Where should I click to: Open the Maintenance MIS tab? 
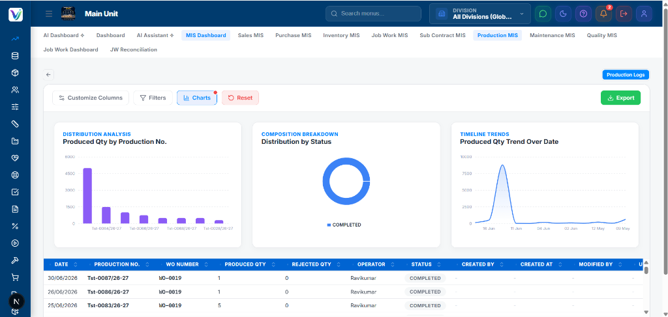pyautogui.click(x=552, y=35)
